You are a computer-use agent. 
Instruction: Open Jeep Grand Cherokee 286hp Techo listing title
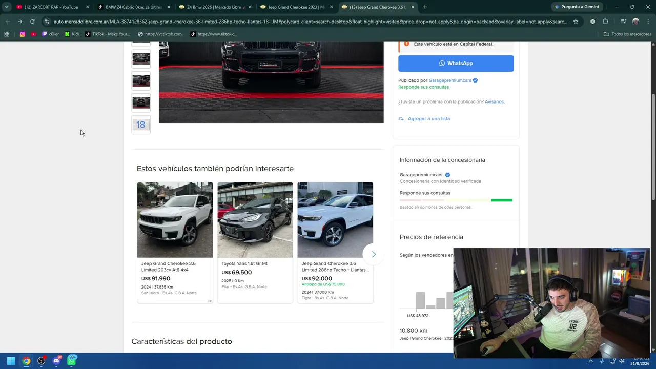335,266
